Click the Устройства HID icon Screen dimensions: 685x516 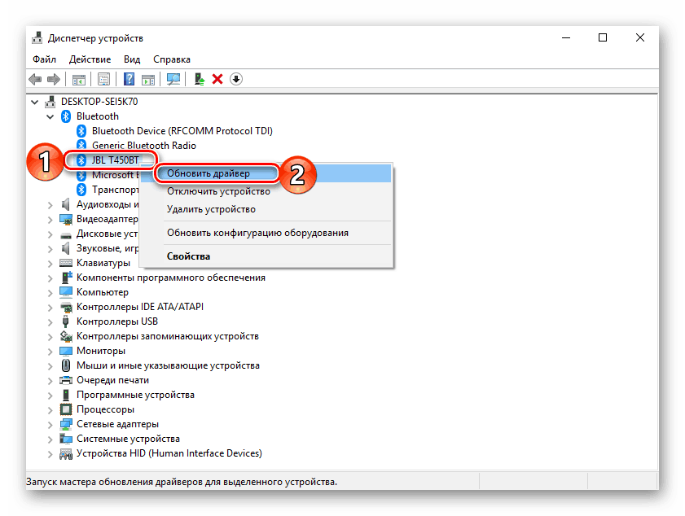pos(66,453)
